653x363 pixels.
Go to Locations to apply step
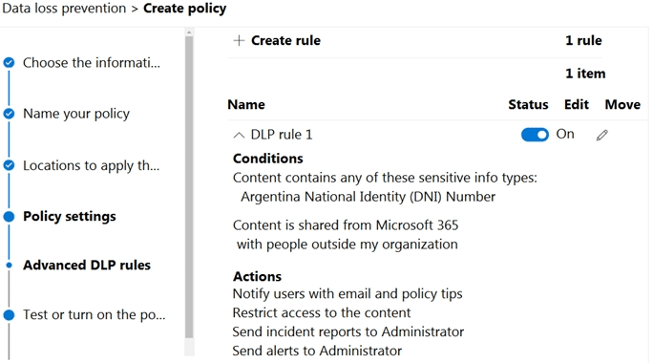[92, 165]
